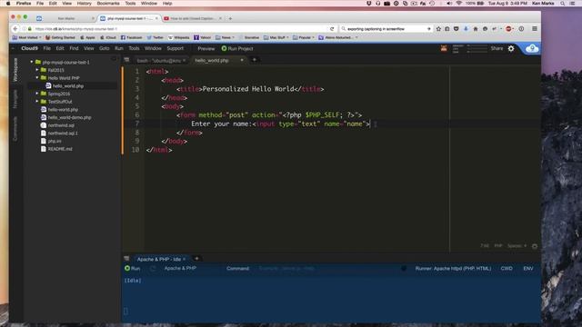
Task: Expand the TestStuffOut folder
Action: [37, 101]
